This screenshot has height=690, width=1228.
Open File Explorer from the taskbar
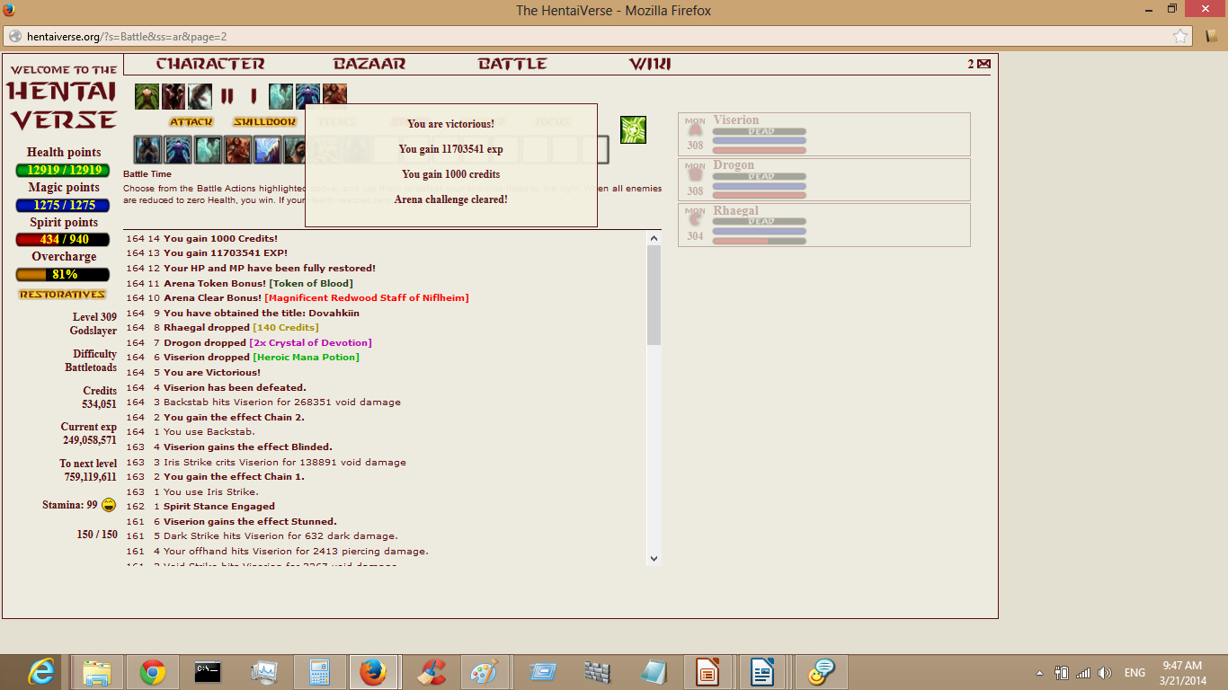[97, 672]
